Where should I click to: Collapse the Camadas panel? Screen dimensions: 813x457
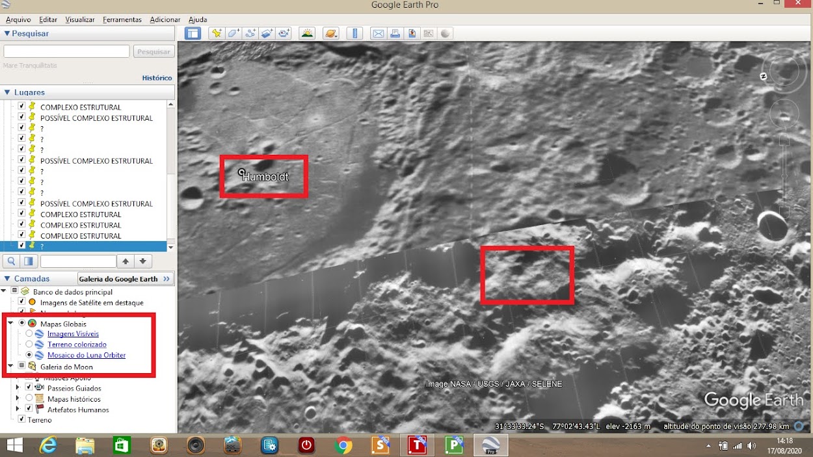(7, 278)
